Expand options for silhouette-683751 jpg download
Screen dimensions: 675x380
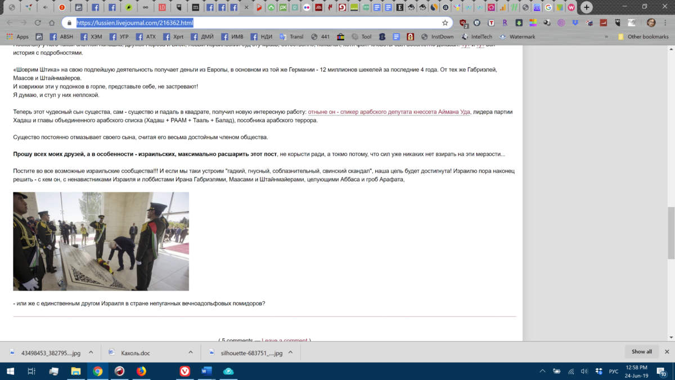[290, 352]
